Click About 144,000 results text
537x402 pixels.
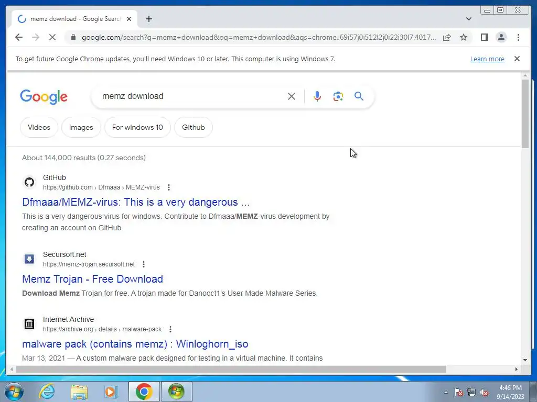click(x=84, y=158)
